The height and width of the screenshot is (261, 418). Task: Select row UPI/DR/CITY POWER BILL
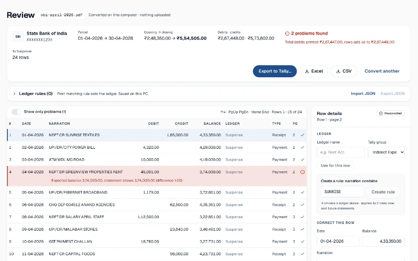click(157, 147)
